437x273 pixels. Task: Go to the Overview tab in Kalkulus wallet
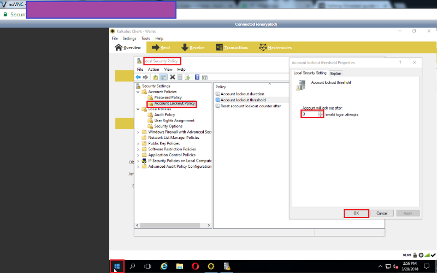tap(128, 47)
